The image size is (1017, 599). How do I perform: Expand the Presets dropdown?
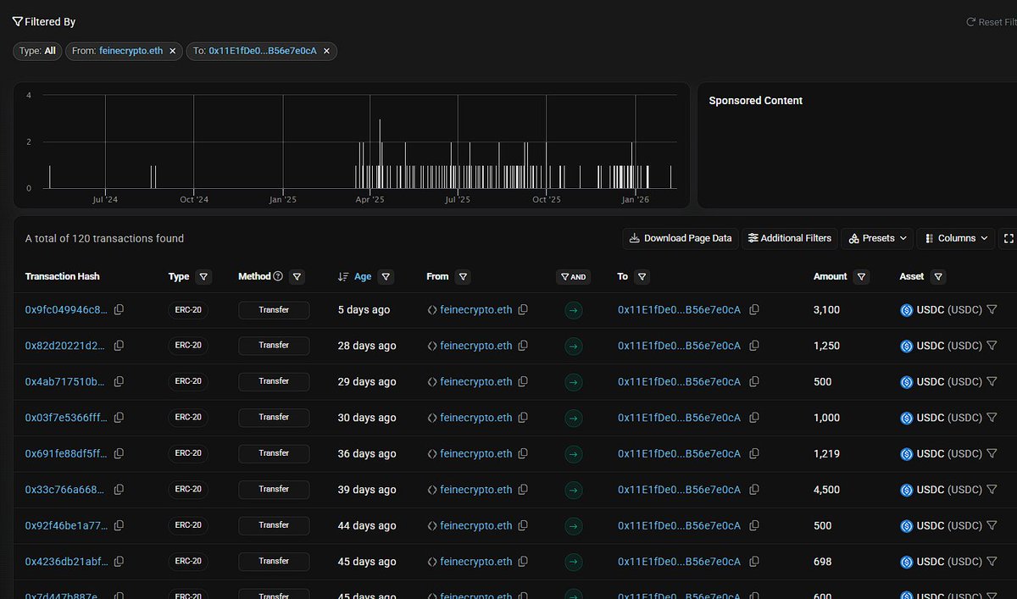point(879,239)
